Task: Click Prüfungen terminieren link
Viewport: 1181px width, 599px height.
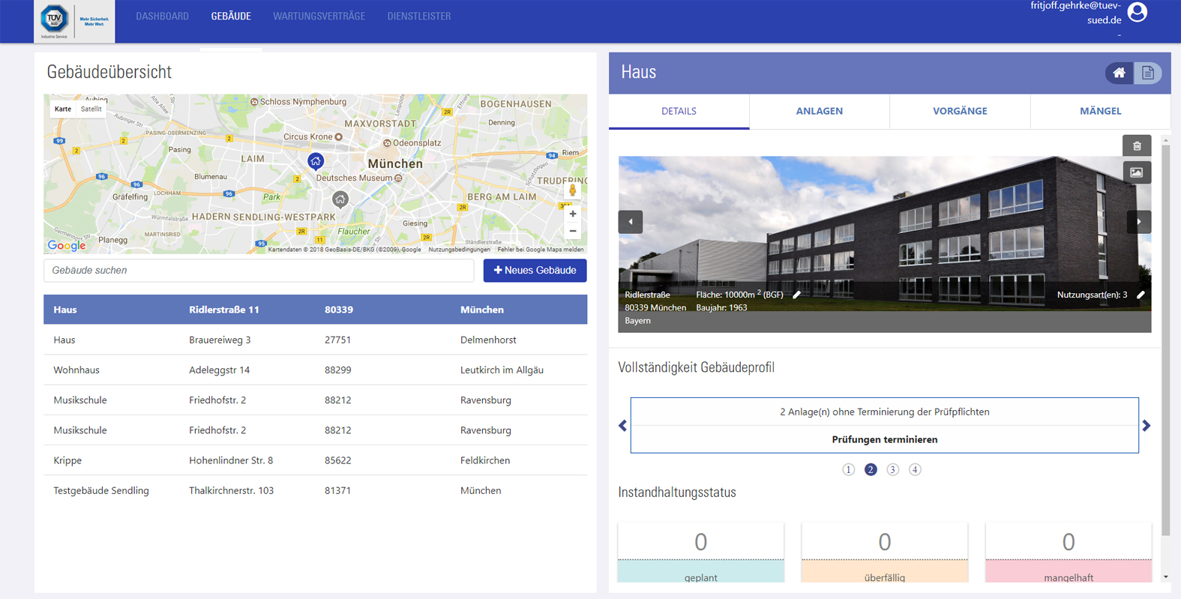Action: pos(884,439)
